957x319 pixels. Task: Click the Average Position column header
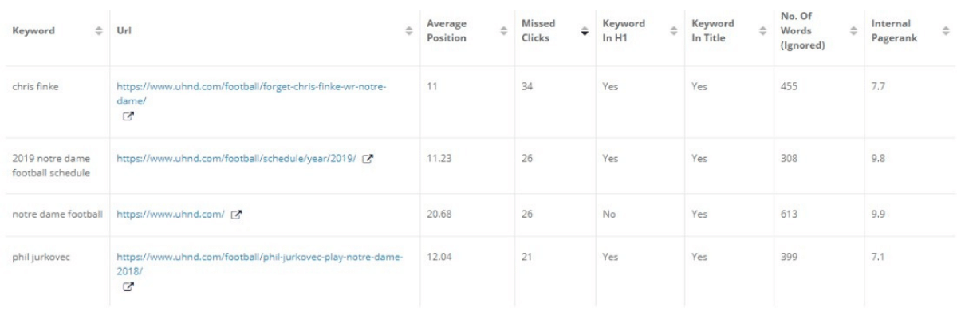(x=447, y=31)
